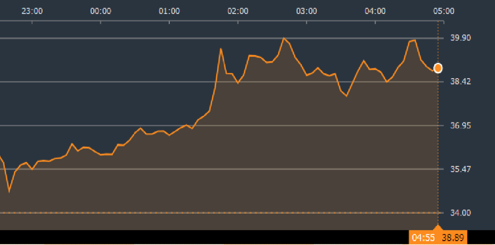Click the 02:00 time label
Image resolution: width=495 pixels, height=245 pixels.
[238, 11]
